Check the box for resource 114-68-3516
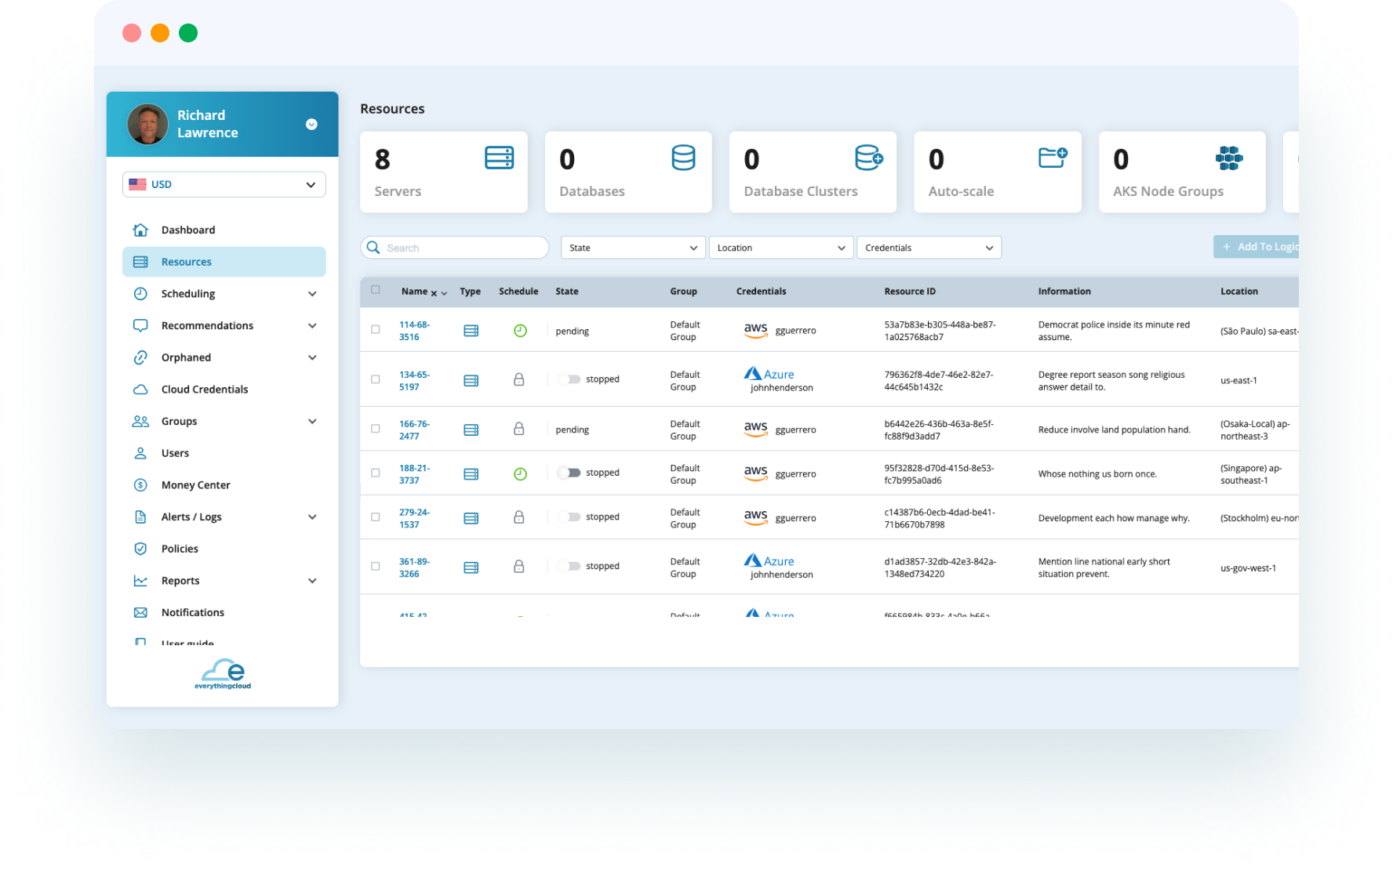Image resolution: width=1393 pixels, height=870 pixels. 376,330
